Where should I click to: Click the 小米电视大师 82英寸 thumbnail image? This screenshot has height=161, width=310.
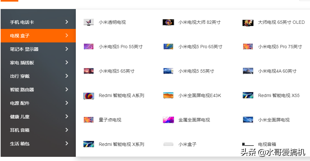pyautogui.click(x=168, y=22)
